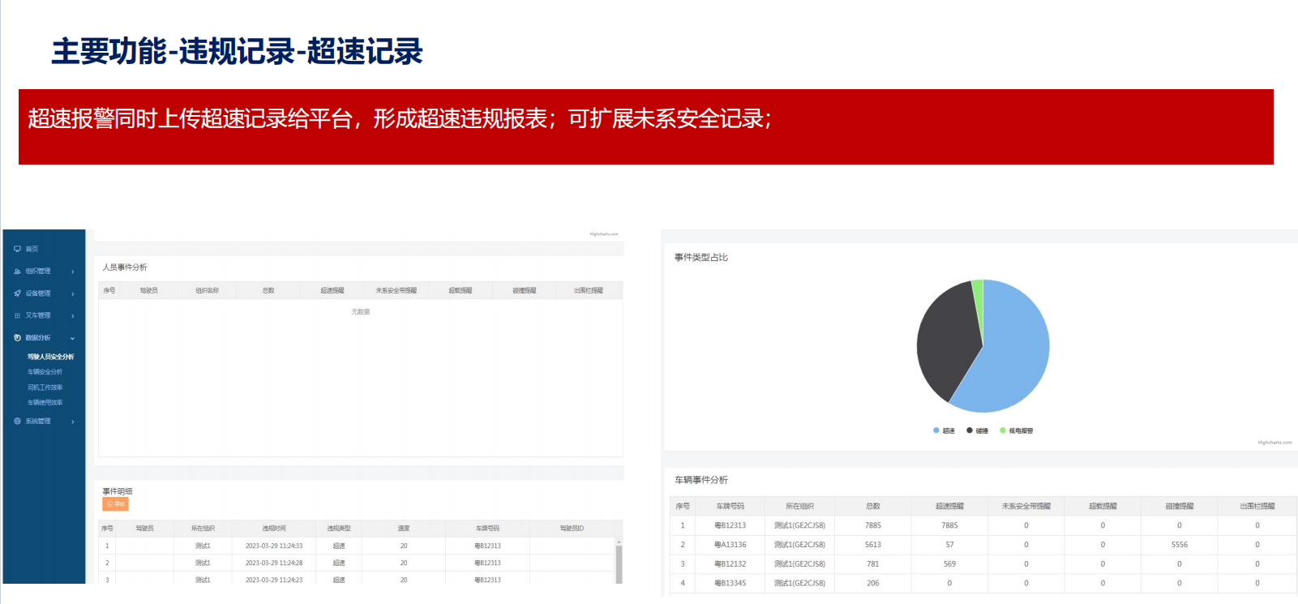The image size is (1298, 604).
Task: Click the 首页 monitor icon in sidebar
Action: (x=17, y=249)
